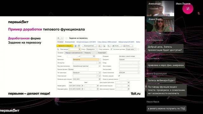Switch to Маршрут и распоряжения (3) tab
This screenshot has height=114, width=203.
click(x=74, y=53)
